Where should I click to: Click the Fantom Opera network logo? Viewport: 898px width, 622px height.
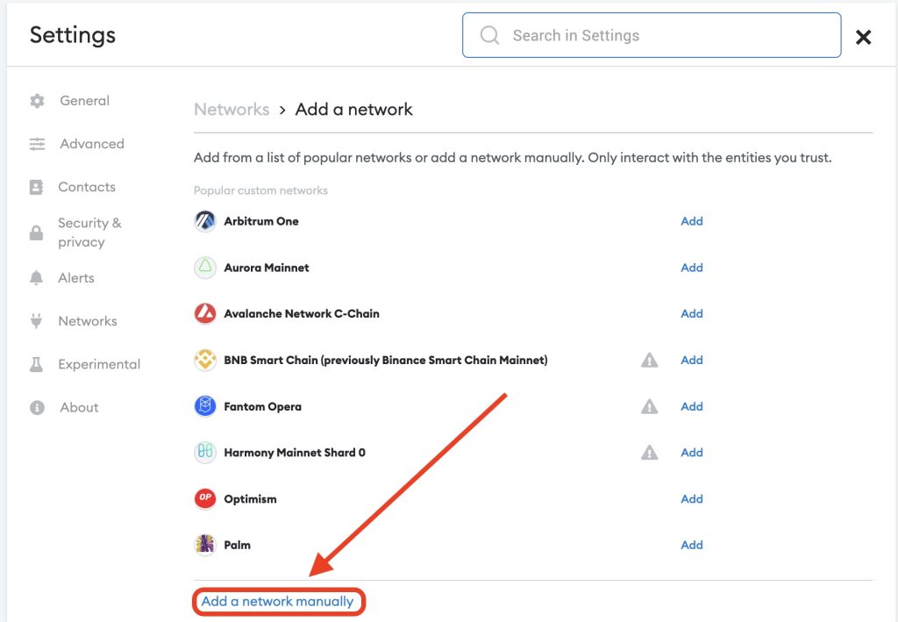point(204,406)
